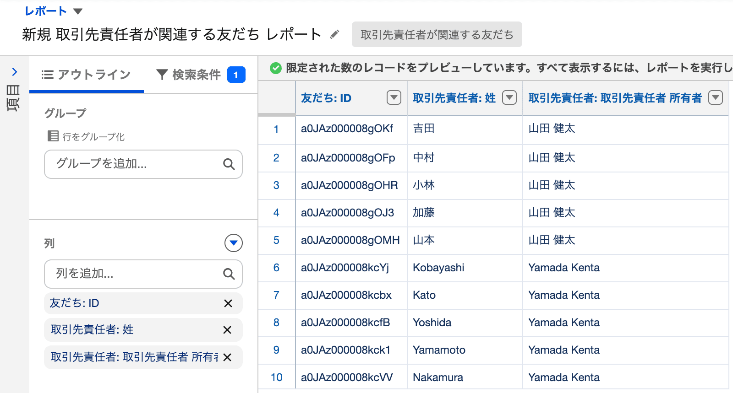Remove the 取引先責任者: 姓 column
The height and width of the screenshot is (393, 733).
pos(227,330)
